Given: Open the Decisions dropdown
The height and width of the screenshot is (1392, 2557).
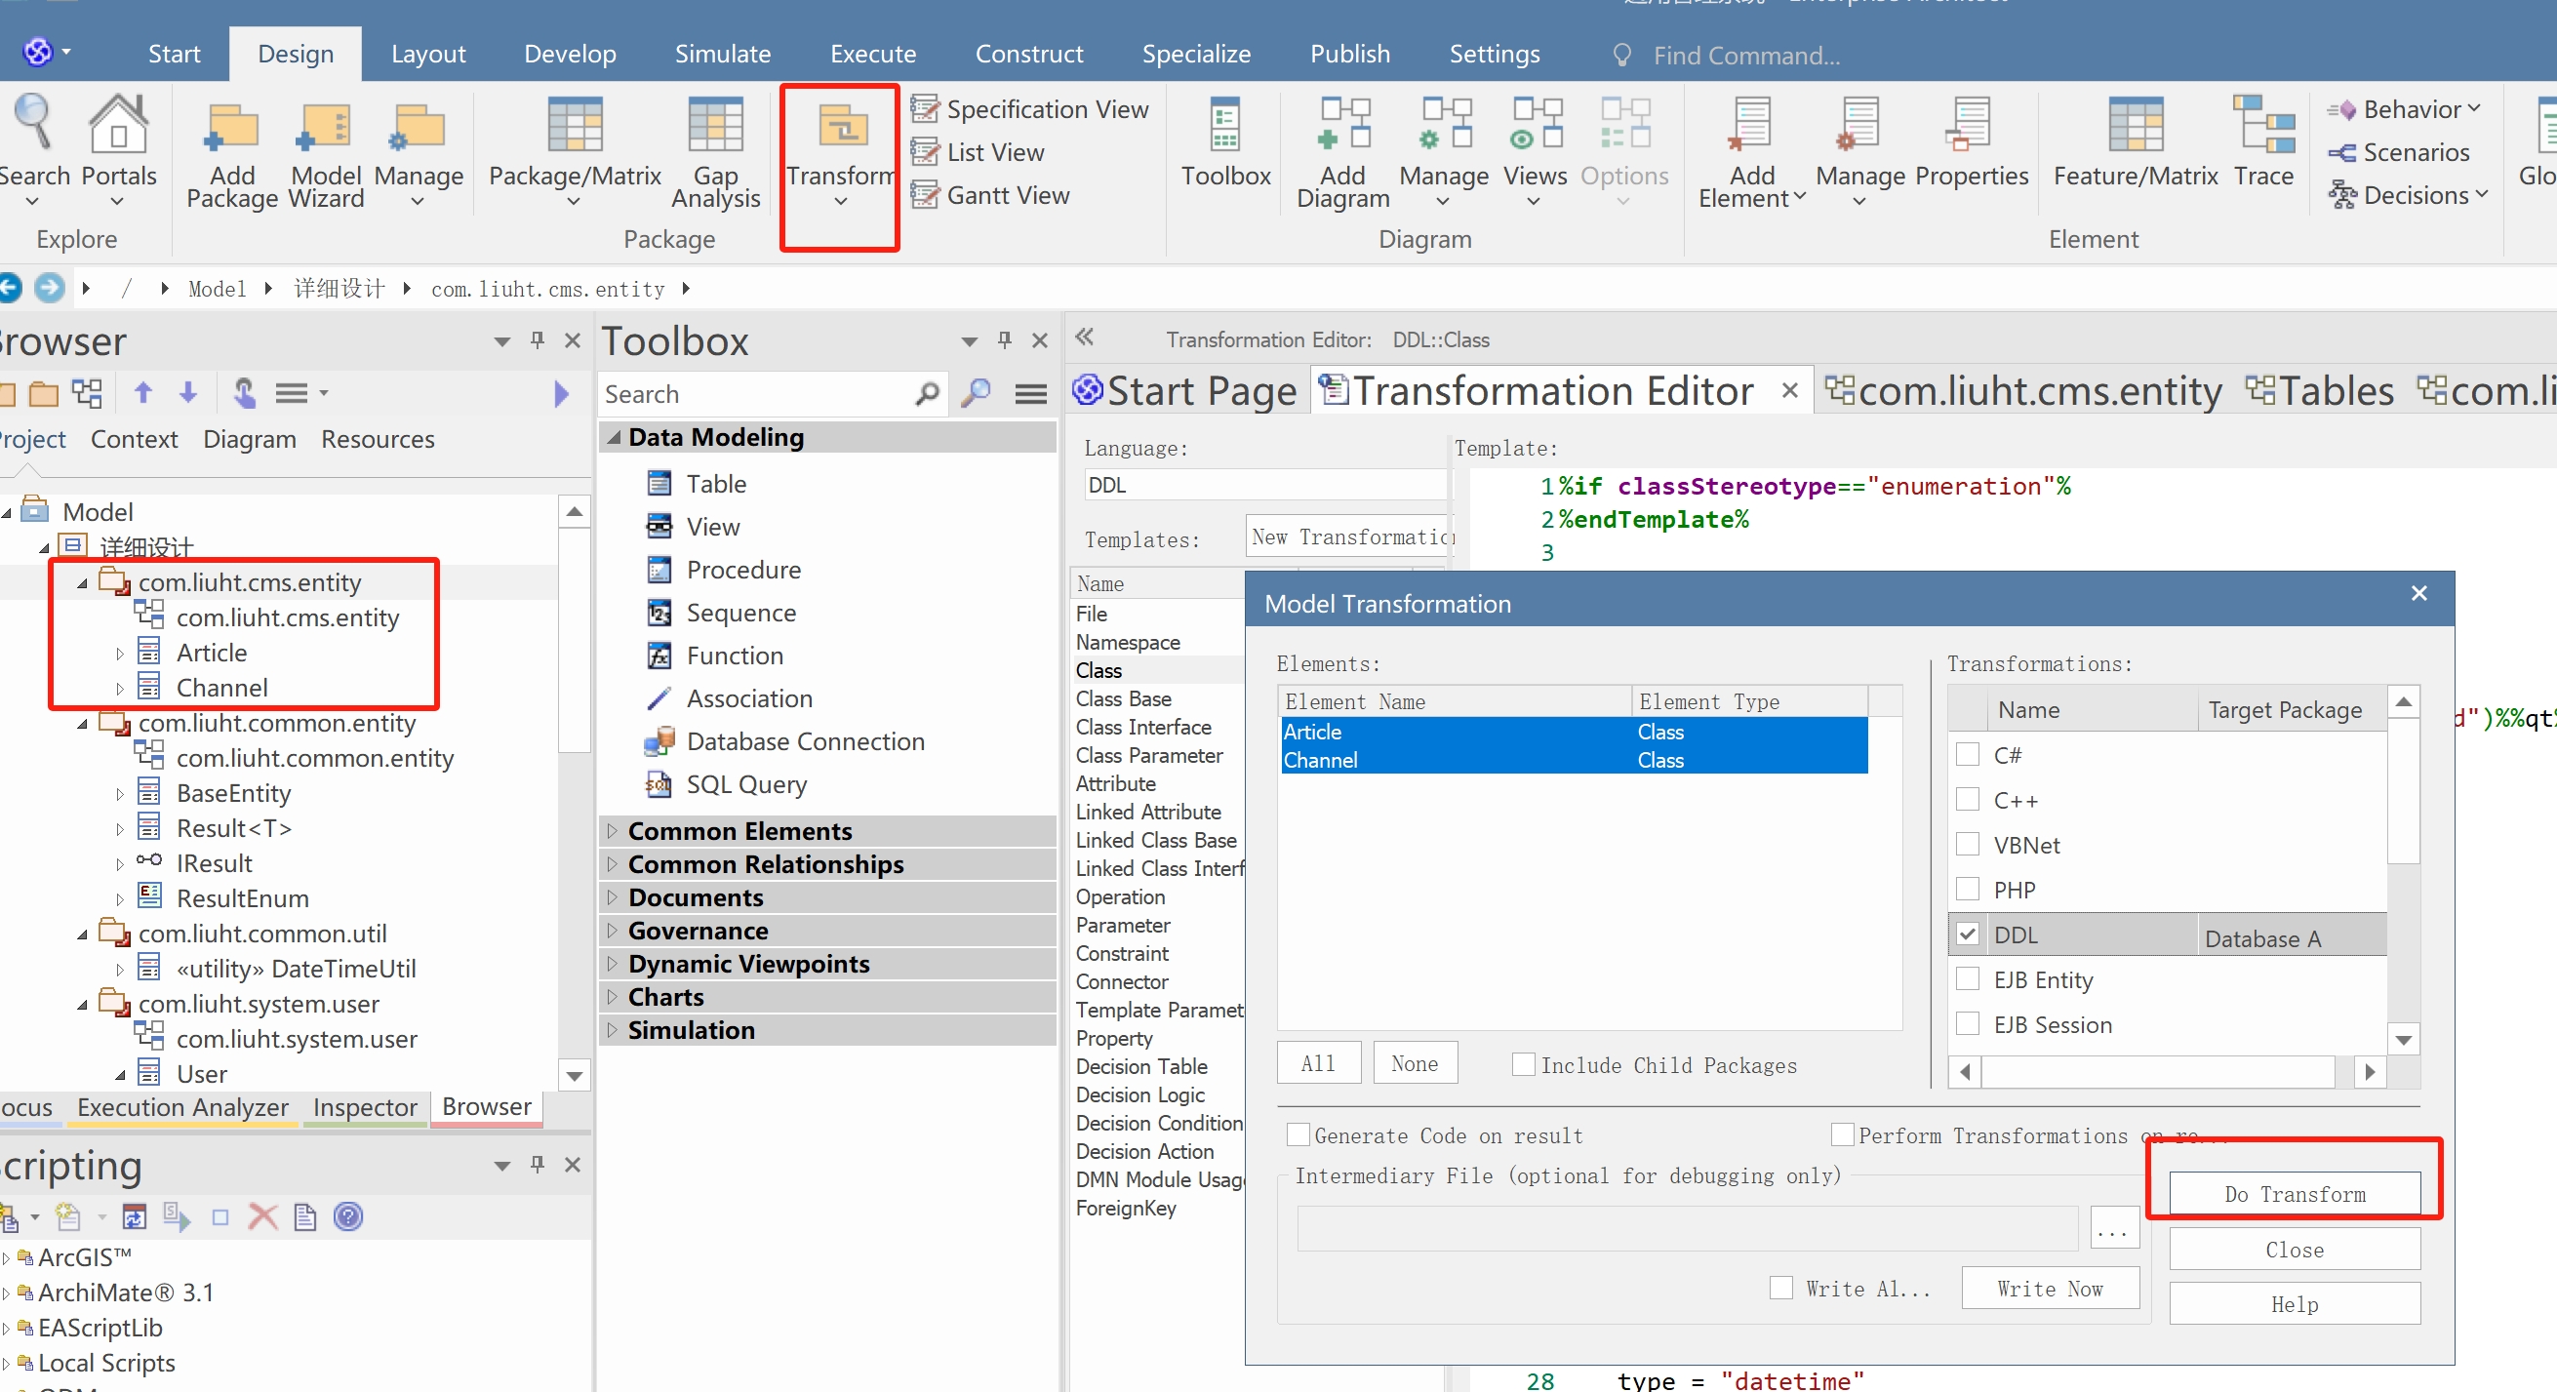Looking at the screenshot, I should click(x=2407, y=194).
